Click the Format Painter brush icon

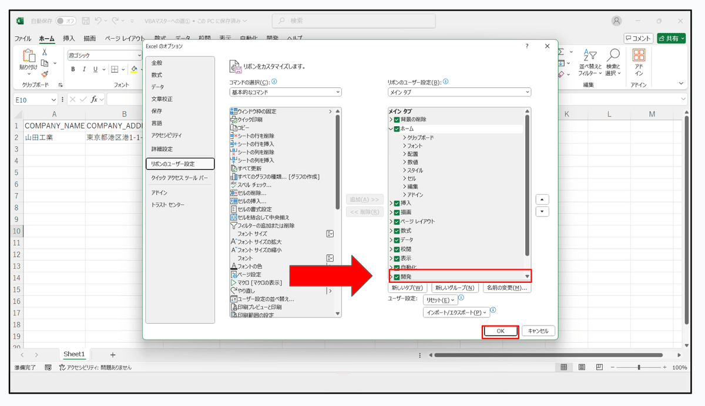(45, 74)
